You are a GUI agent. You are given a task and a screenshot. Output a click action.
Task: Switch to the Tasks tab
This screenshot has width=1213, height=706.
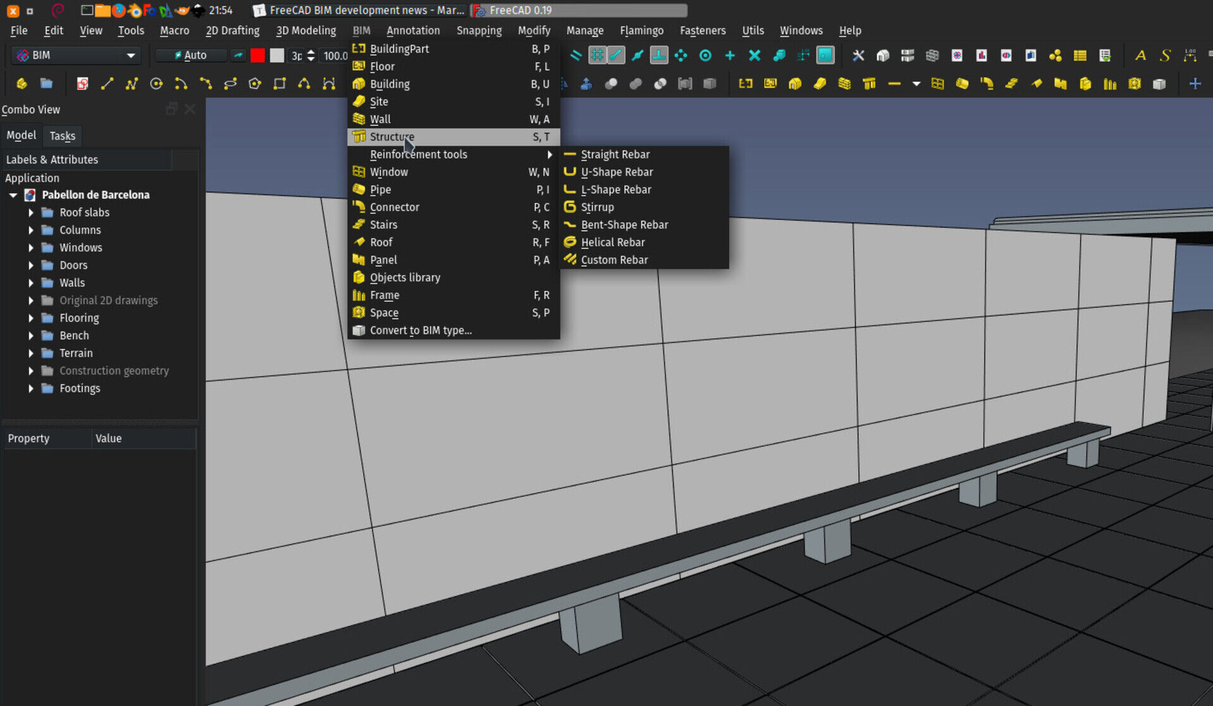pos(62,136)
